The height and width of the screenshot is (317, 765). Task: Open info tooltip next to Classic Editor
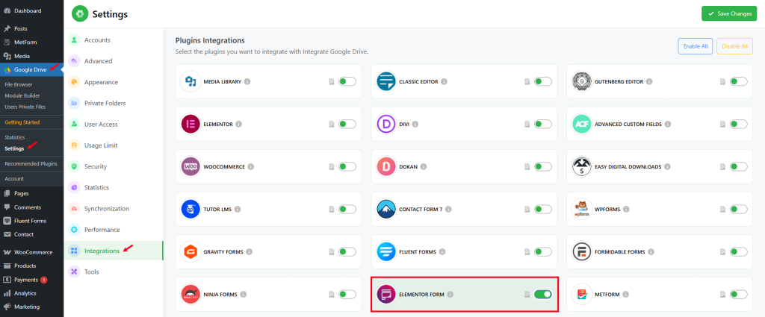444,82
